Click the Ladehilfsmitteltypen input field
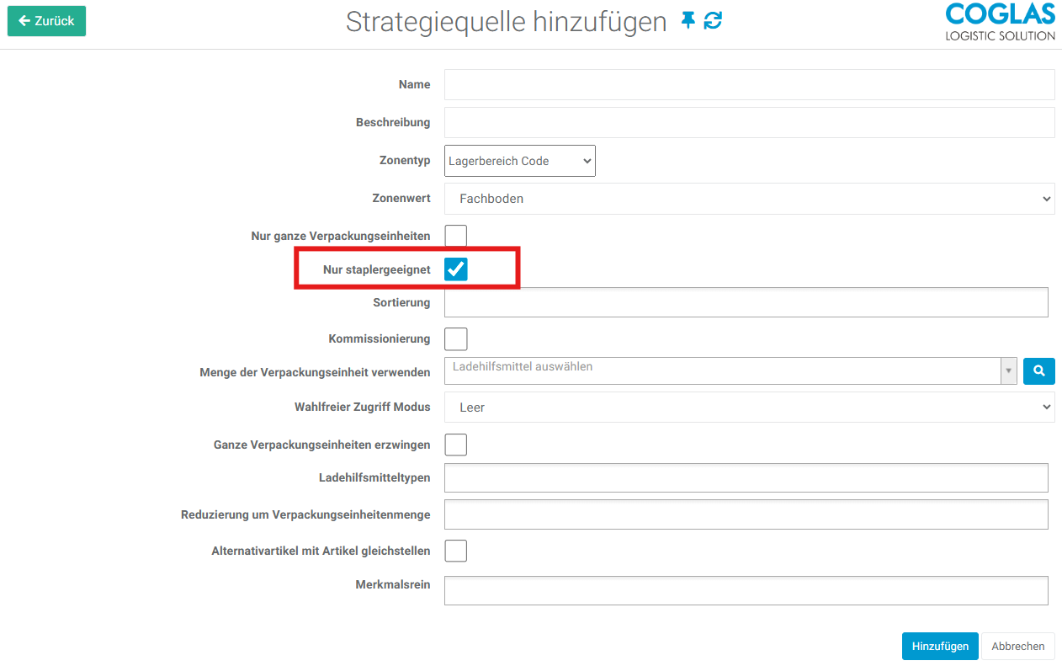The height and width of the screenshot is (666, 1062). (746, 477)
